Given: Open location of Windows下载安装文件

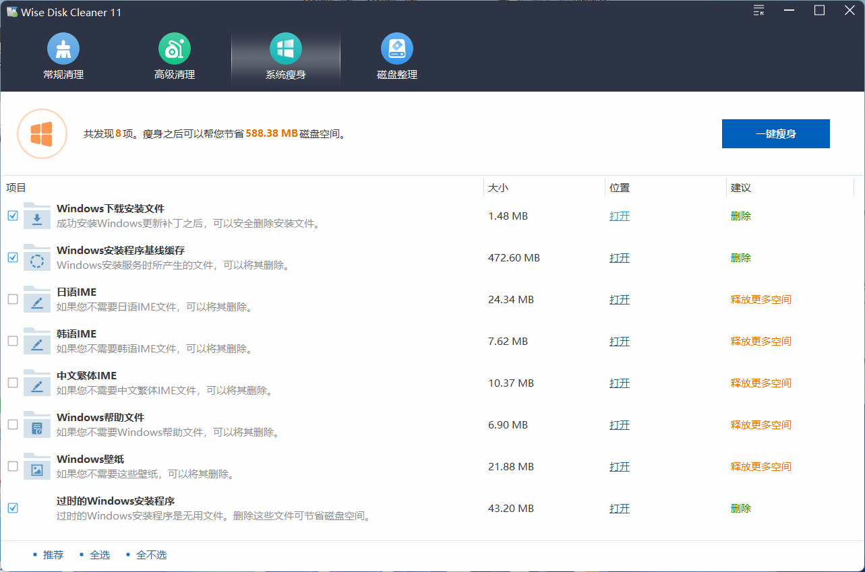Looking at the screenshot, I should (x=620, y=216).
